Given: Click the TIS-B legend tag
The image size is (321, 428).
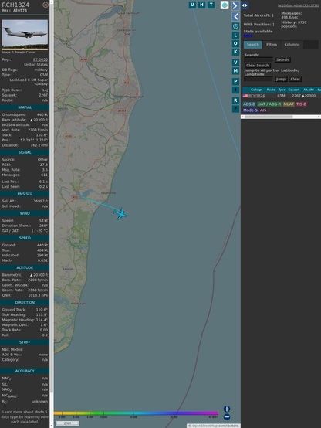Looking at the screenshot, I should click(301, 104).
